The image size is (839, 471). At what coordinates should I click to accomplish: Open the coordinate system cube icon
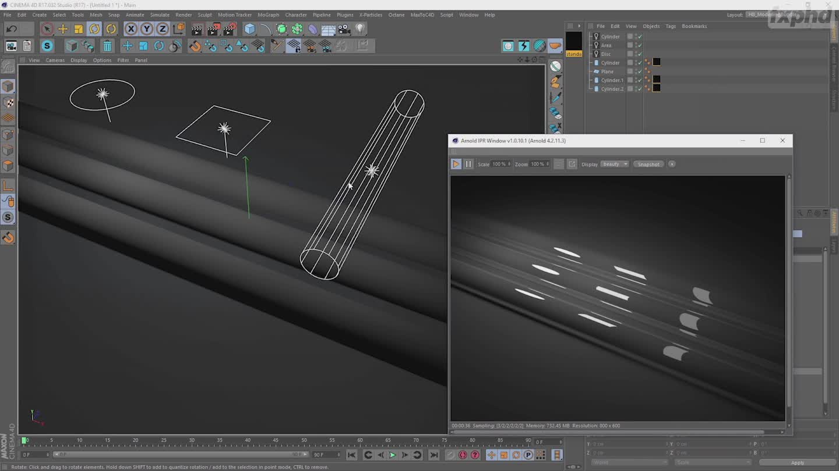tap(179, 28)
